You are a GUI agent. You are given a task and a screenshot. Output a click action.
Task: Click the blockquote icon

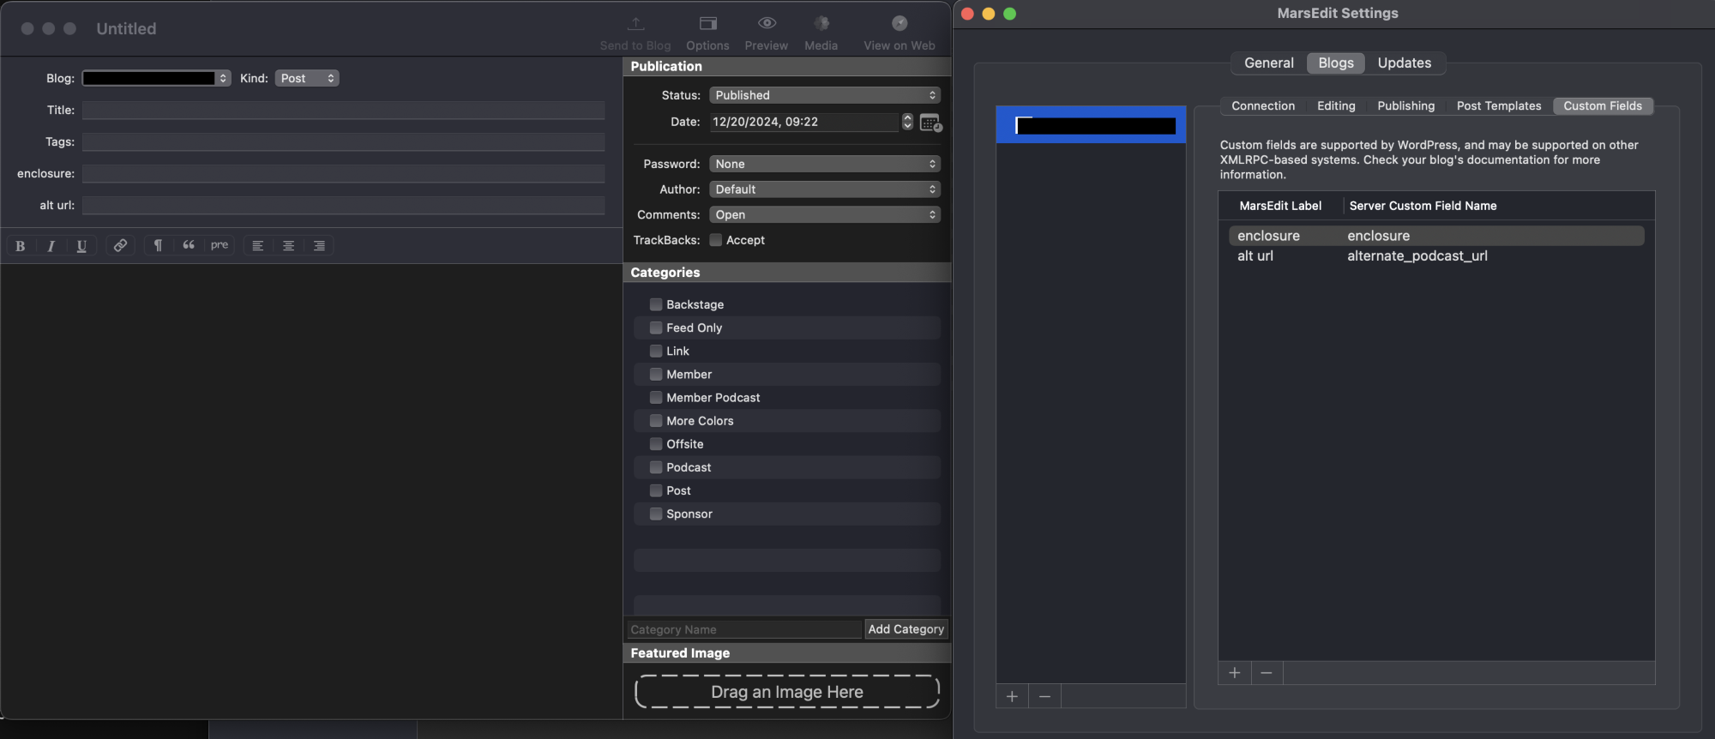189,245
